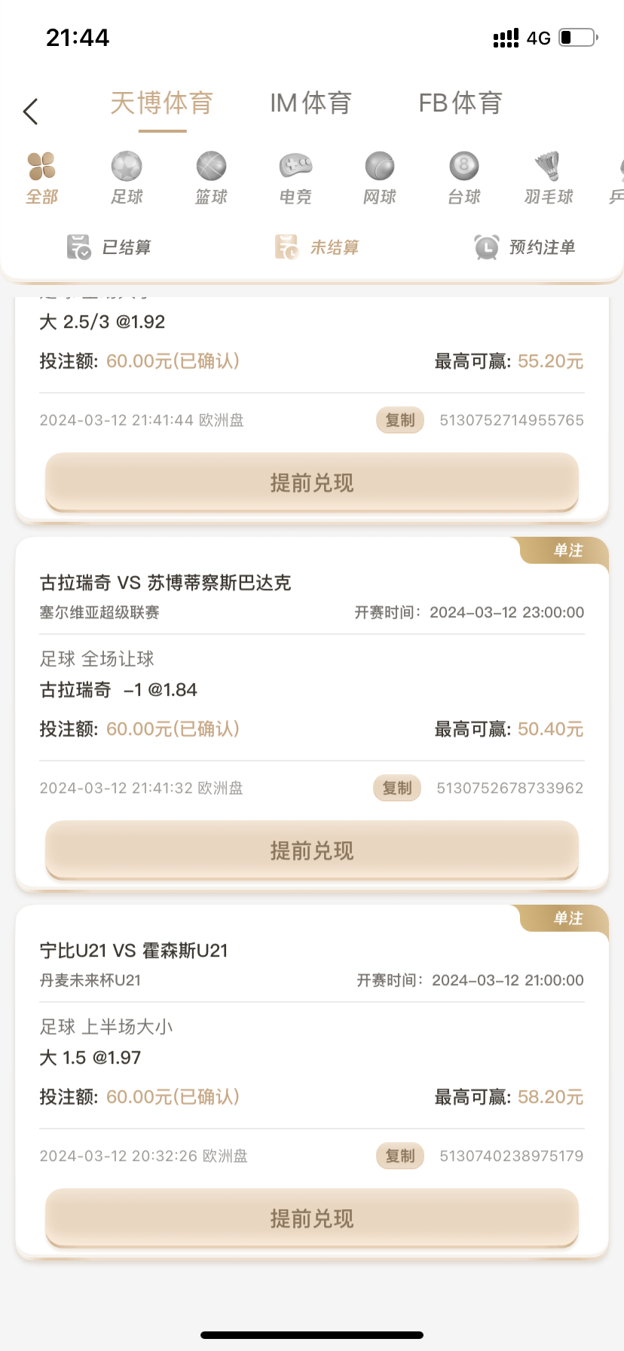The image size is (624, 1351).
Task: Show 已结算 settled bets
Action: pos(109,247)
